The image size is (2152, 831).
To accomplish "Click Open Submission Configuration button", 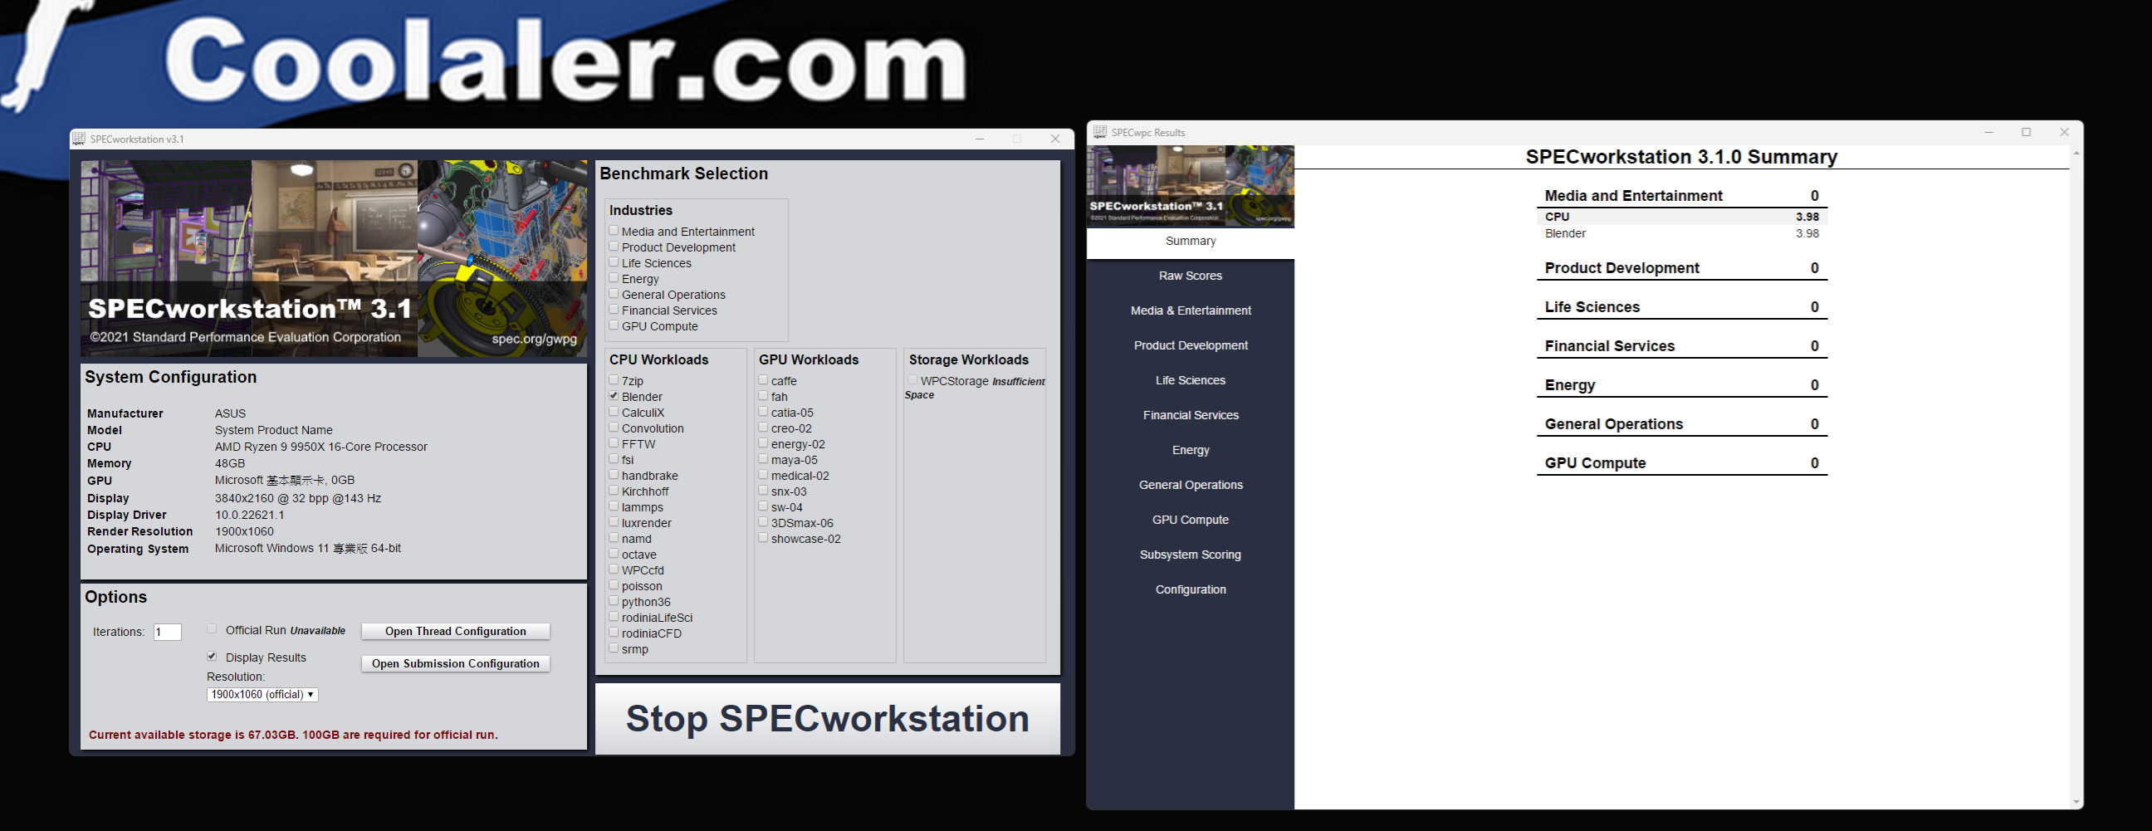I will pyautogui.click(x=455, y=663).
